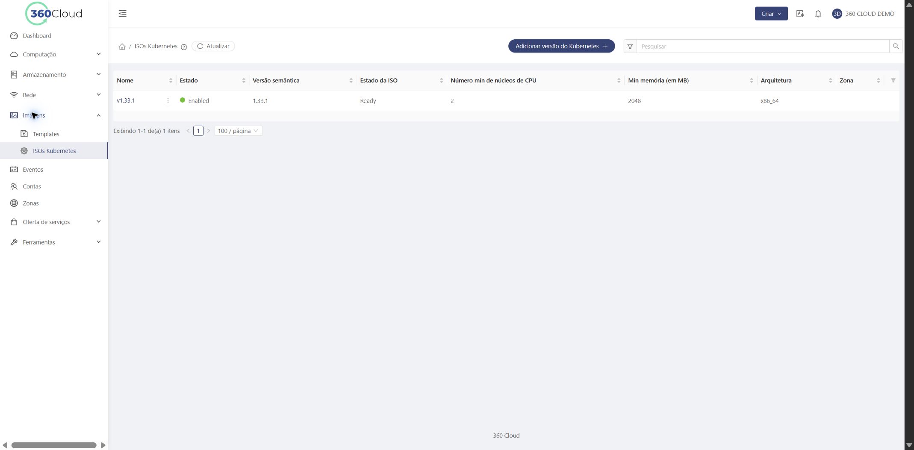Click the sidebar horizontal scrollbar
The width and height of the screenshot is (914, 450).
54,445
